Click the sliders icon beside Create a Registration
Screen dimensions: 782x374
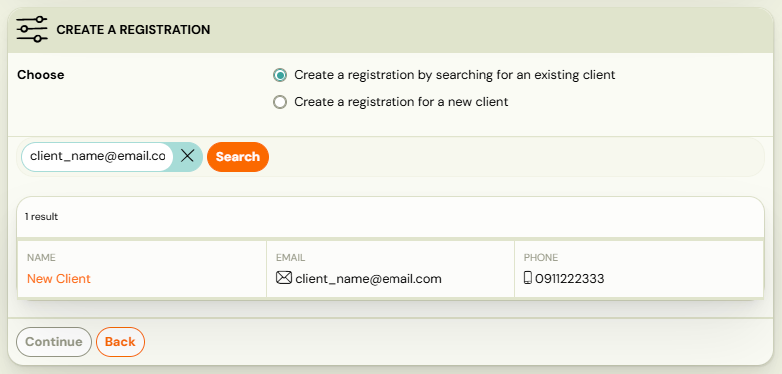tap(32, 29)
